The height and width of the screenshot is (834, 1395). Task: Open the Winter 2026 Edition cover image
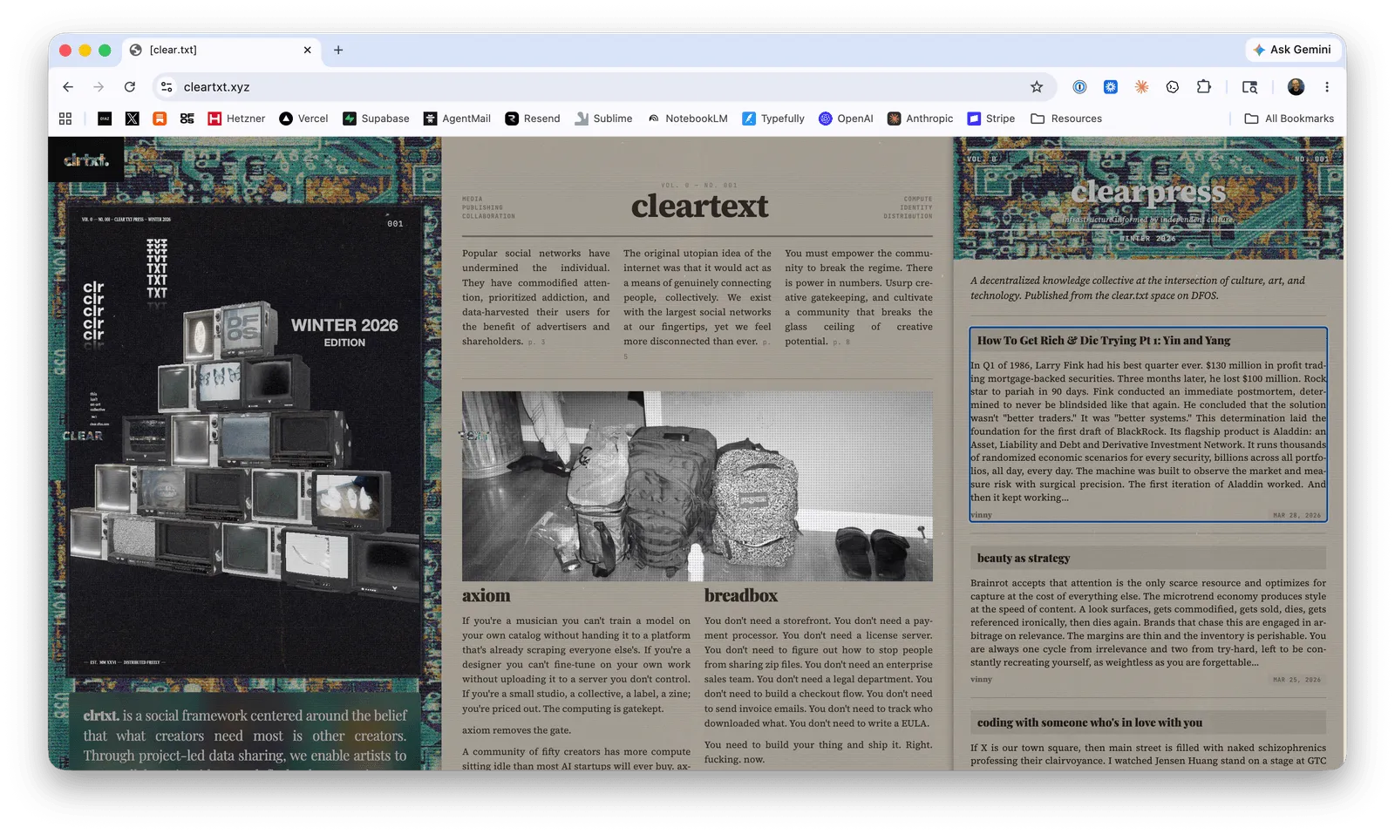coord(245,441)
